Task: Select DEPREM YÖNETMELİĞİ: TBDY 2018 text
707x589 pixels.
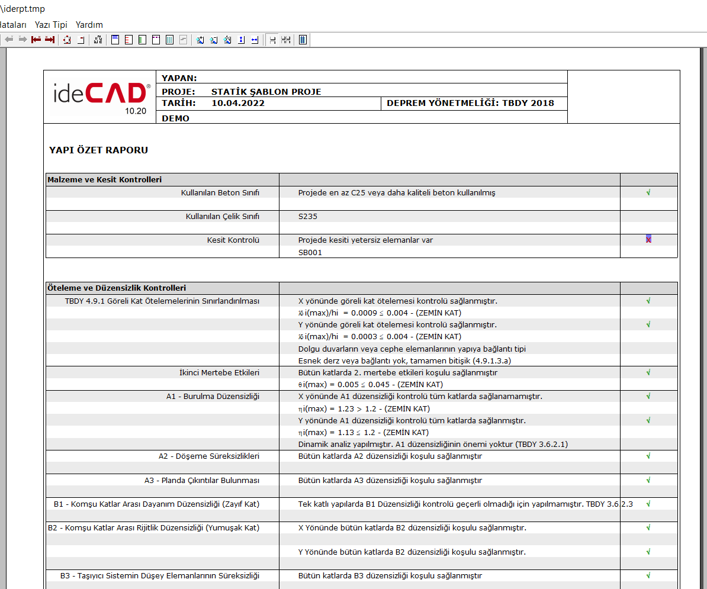Action: [x=470, y=103]
